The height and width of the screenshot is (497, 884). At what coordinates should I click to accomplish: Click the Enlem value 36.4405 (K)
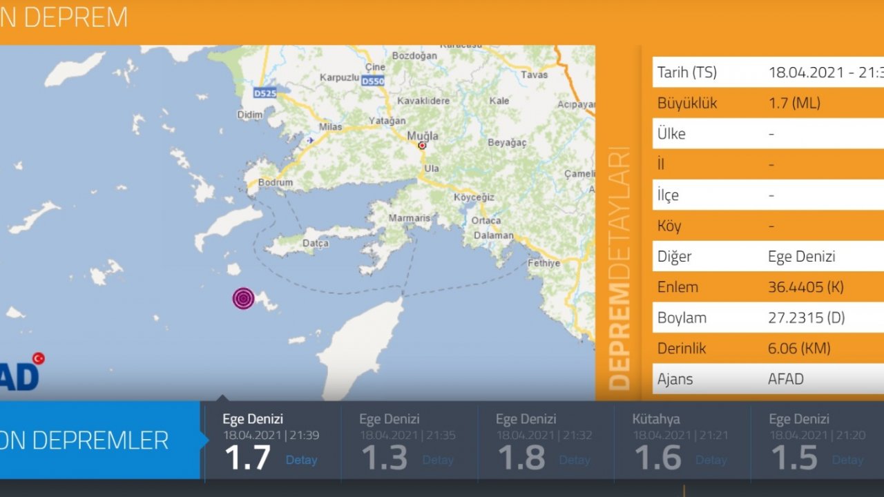pyautogui.click(x=806, y=287)
